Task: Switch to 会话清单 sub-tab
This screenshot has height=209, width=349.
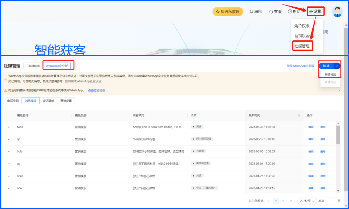Action: [x=48, y=101]
